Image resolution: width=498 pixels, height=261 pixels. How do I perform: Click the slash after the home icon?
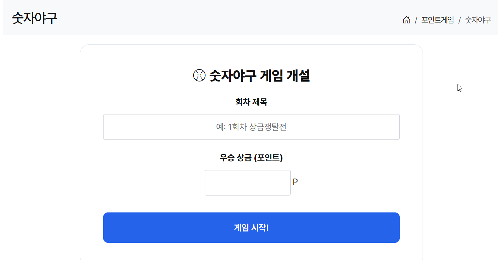click(416, 20)
